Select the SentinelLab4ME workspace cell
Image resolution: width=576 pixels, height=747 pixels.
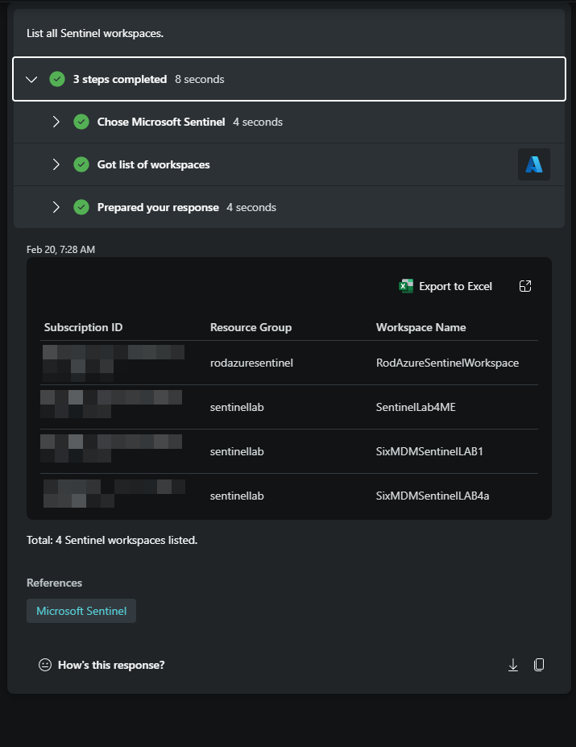coord(416,407)
